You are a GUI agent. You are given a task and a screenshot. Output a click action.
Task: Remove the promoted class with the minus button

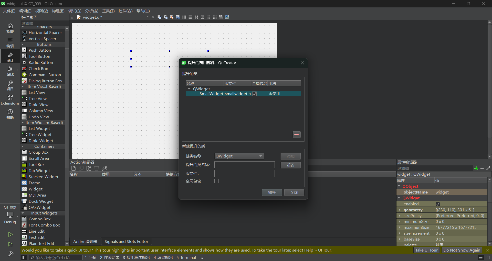point(297,134)
